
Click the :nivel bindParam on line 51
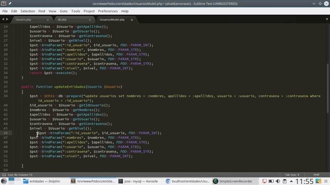[x=81, y=156]
